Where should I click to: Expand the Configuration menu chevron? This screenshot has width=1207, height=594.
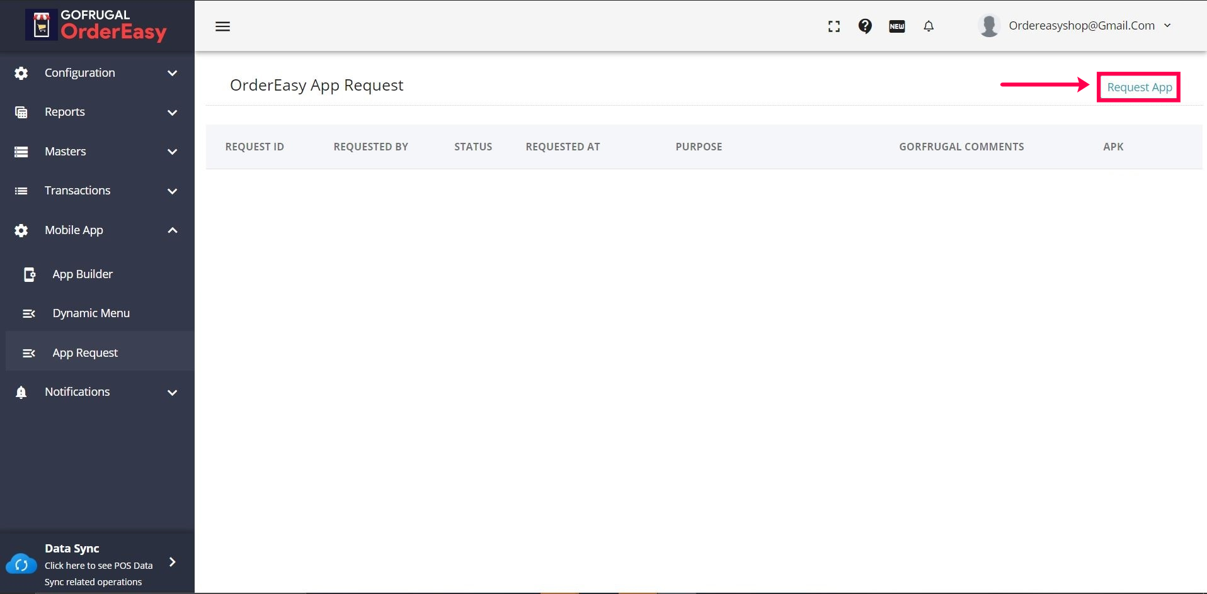173,73
